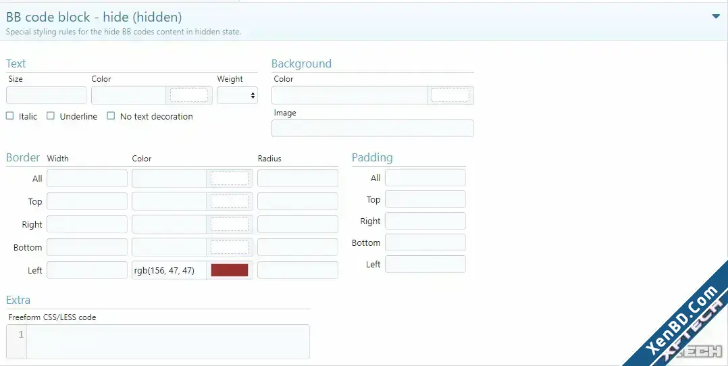Viewport: 728px width, 366px height.
Task: Click Border All radius field
Action: click(298, 178)
